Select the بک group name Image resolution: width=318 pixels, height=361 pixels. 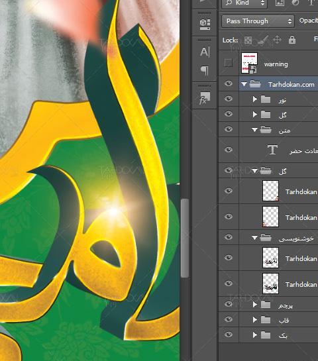click(x=283, y=335)
